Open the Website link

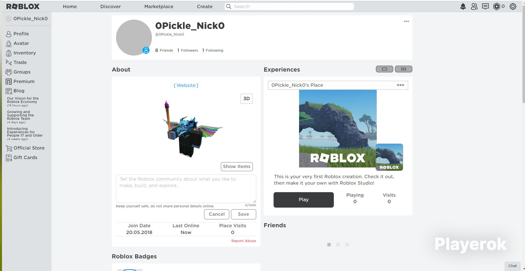click(x=186, y=85)
